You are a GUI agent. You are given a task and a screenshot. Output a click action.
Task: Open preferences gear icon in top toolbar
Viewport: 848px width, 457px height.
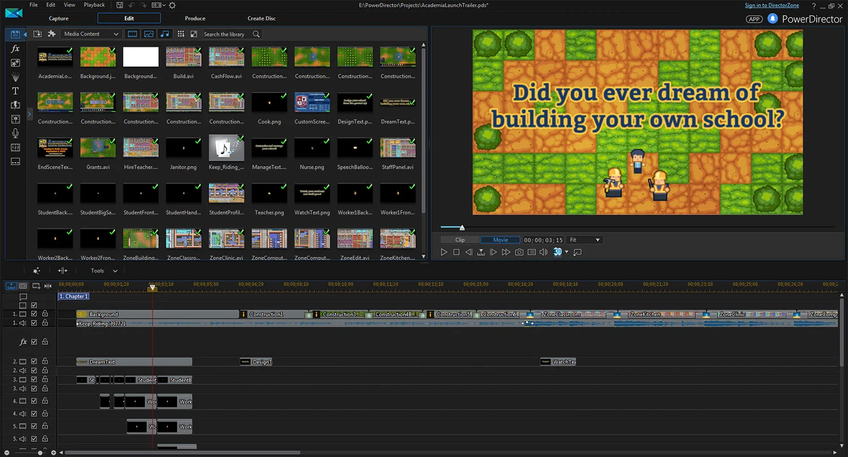tap(172, 5)
